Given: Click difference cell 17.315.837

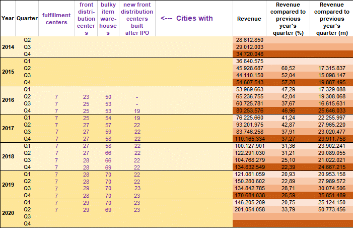Looking at the screenshot, I should pos(332,68).
